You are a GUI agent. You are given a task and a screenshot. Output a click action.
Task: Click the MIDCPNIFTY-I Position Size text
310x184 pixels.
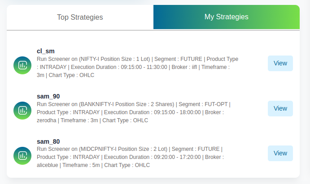coord(115,149)
